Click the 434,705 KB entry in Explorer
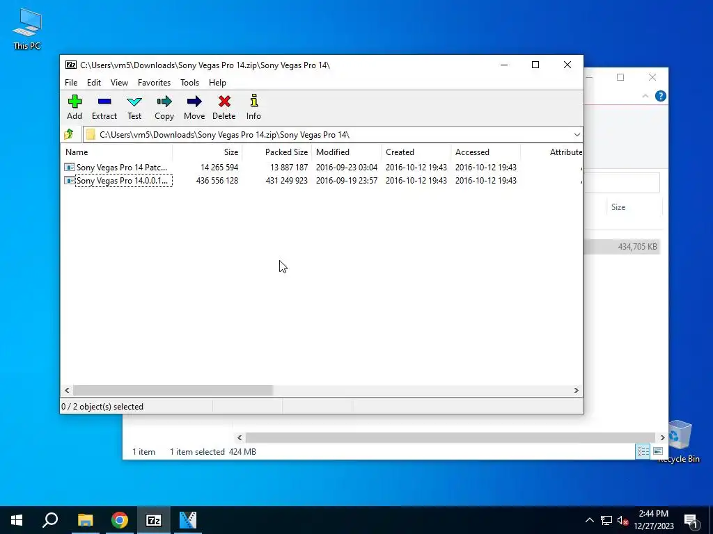 coord(637,247)
